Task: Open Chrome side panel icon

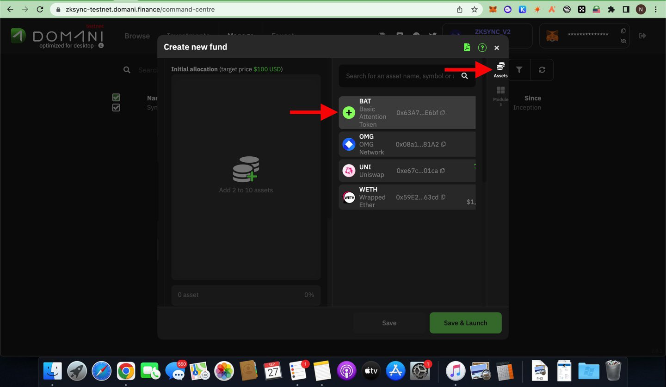Action: click(626, 9)
